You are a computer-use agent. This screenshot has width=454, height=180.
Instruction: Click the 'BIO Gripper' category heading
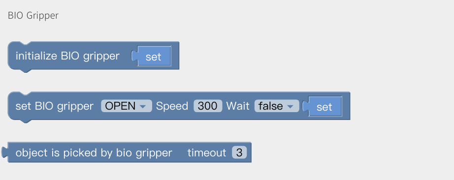33,15
